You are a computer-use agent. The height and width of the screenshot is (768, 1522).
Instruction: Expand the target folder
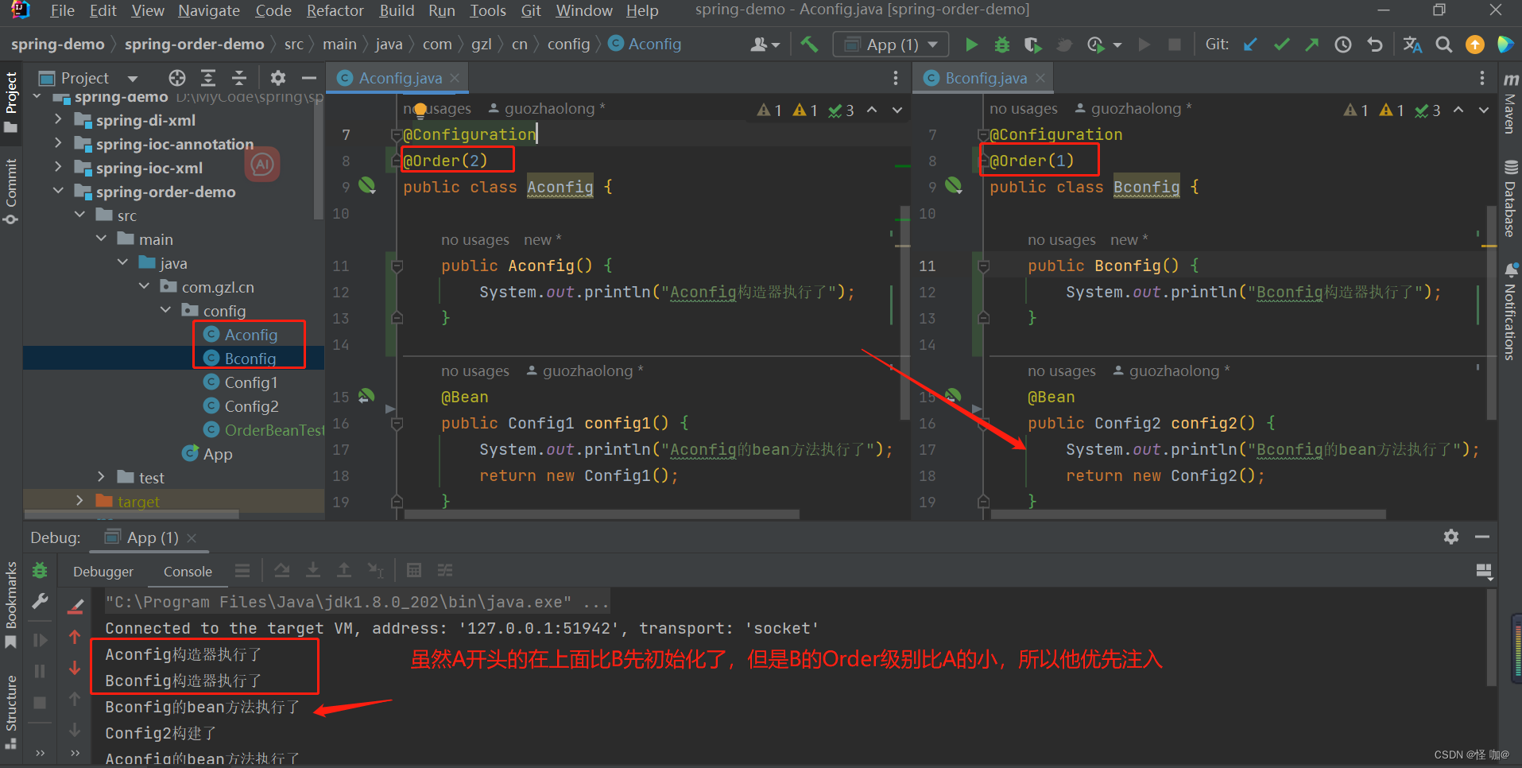[79, 501]
